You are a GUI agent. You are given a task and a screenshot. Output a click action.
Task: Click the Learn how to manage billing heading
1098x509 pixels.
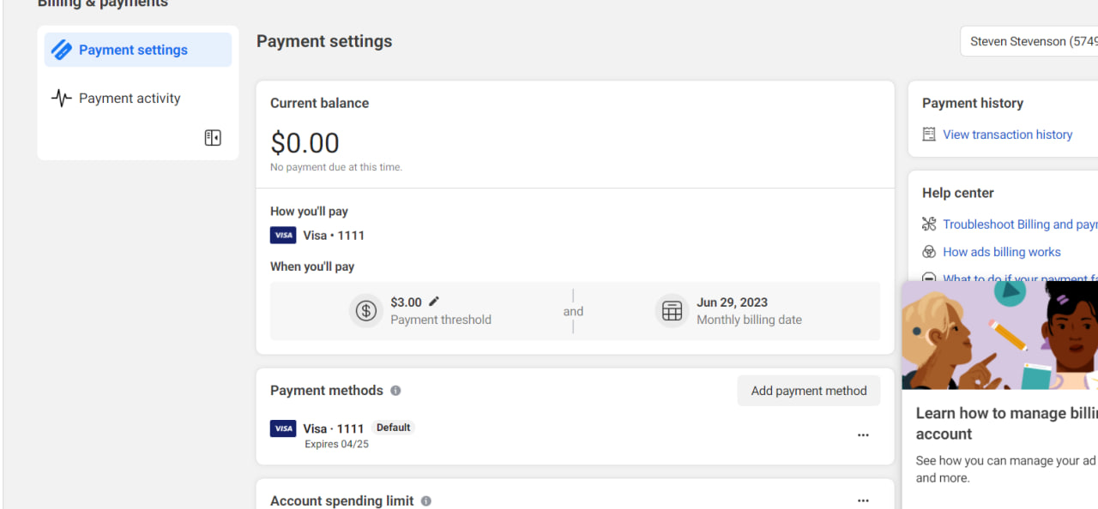1007,423
